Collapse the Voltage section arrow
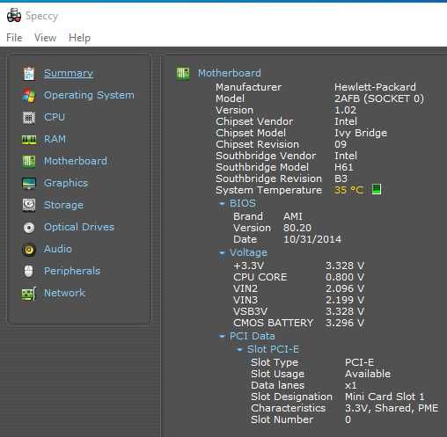447x437 pixels. click(222, 252)
